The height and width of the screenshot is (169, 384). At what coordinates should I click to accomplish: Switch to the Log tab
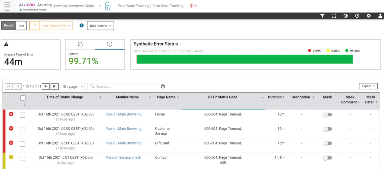click(x=21, y=25)
